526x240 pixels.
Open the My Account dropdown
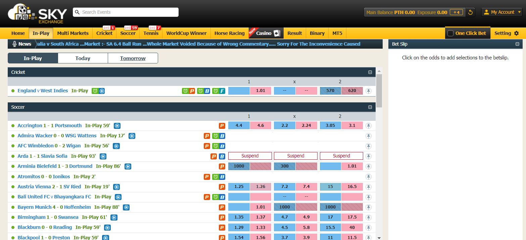[501, 12]
